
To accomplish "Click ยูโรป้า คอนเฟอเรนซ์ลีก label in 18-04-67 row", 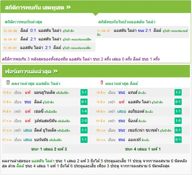I will [77, 40].
